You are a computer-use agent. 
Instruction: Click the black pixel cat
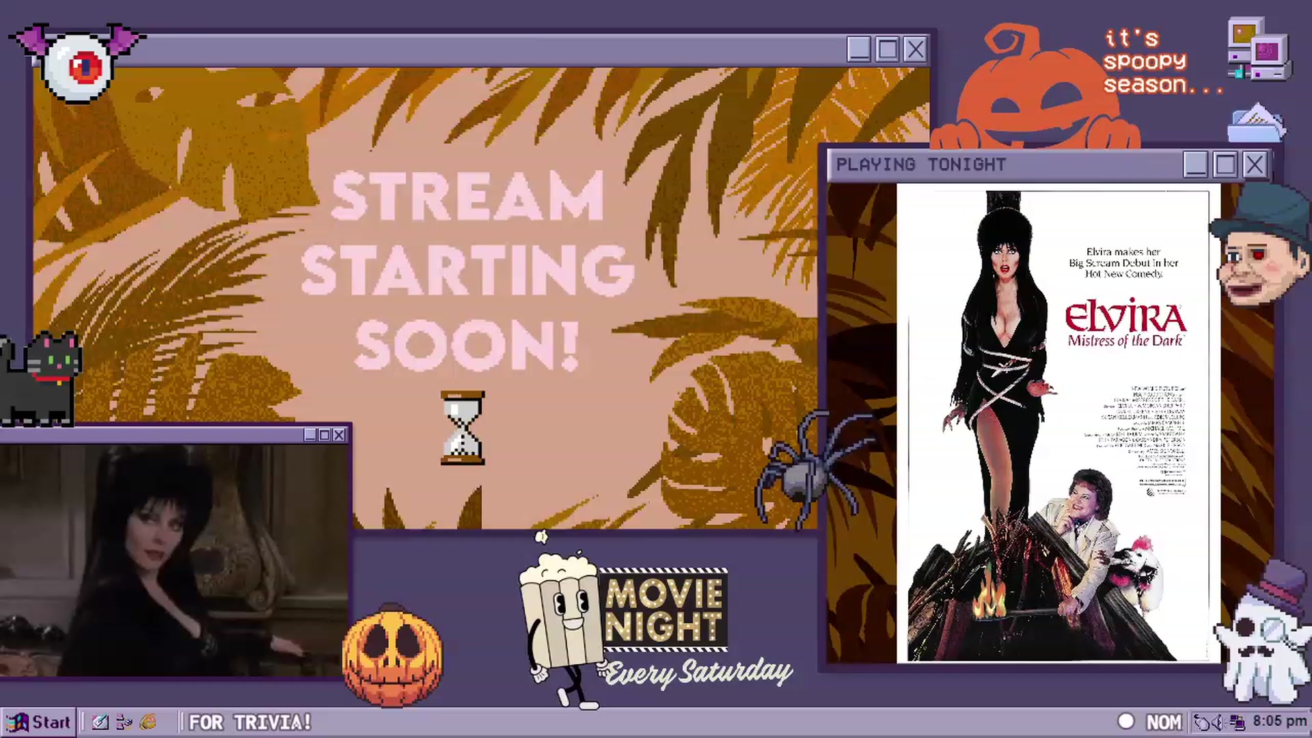pos(41,379)
